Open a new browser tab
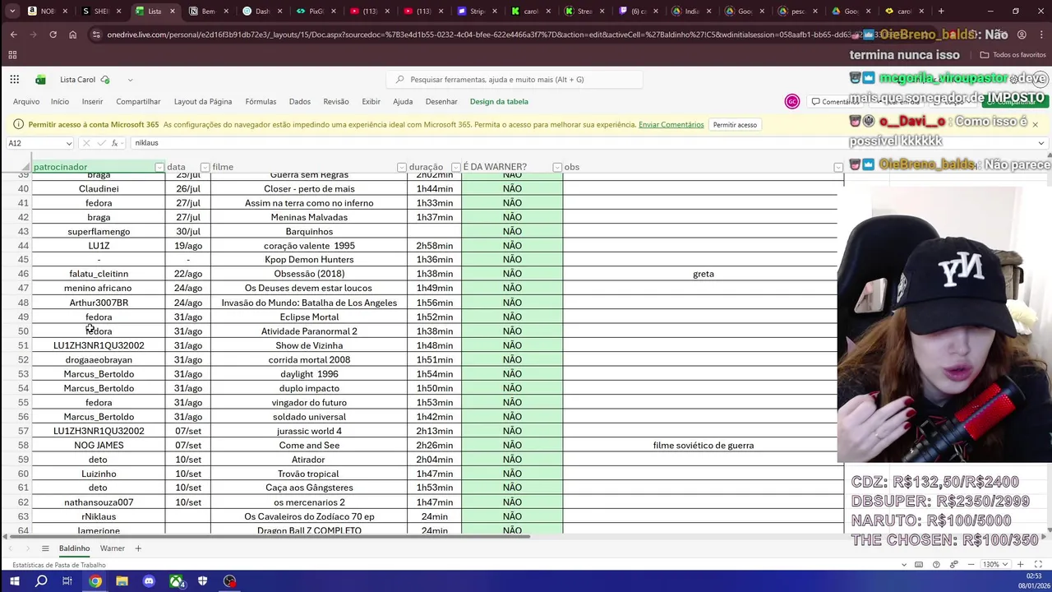The width and height of the screenshot is (1052, 592). 941,12
